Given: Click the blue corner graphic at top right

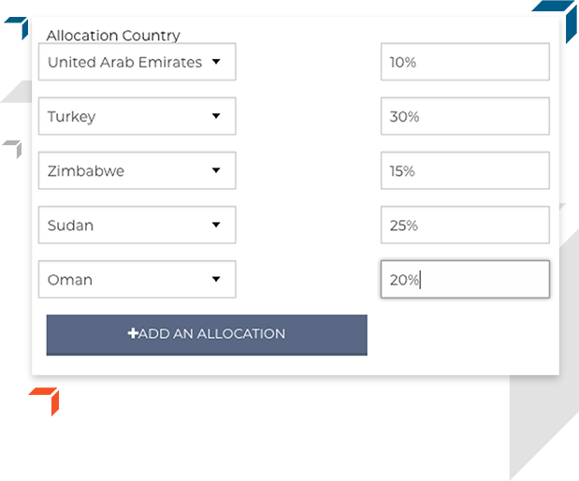Looking at the screenshot, I should (x=555, y=21).
